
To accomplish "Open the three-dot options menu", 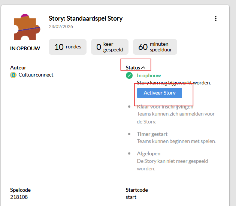I will (x=215, y=19).
